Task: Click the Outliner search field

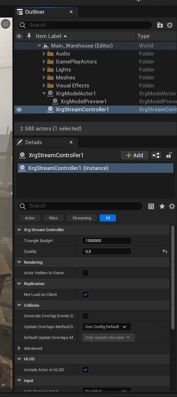Action: (85, 25)
